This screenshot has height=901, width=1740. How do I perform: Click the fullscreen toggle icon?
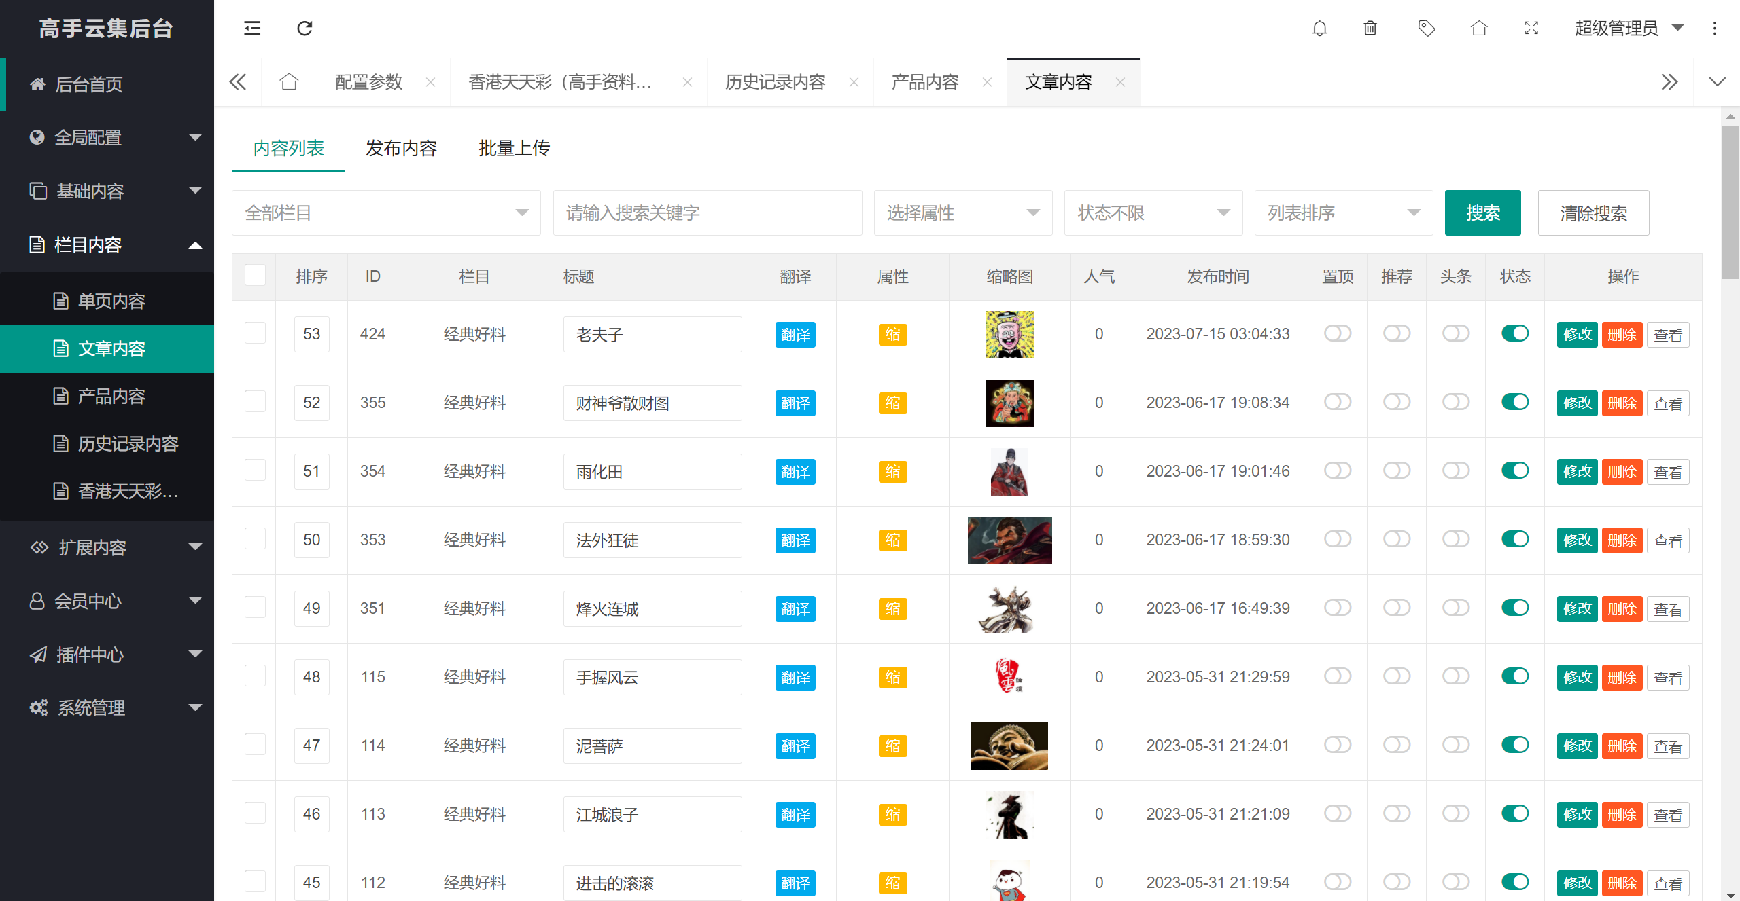coord(1531,28)
